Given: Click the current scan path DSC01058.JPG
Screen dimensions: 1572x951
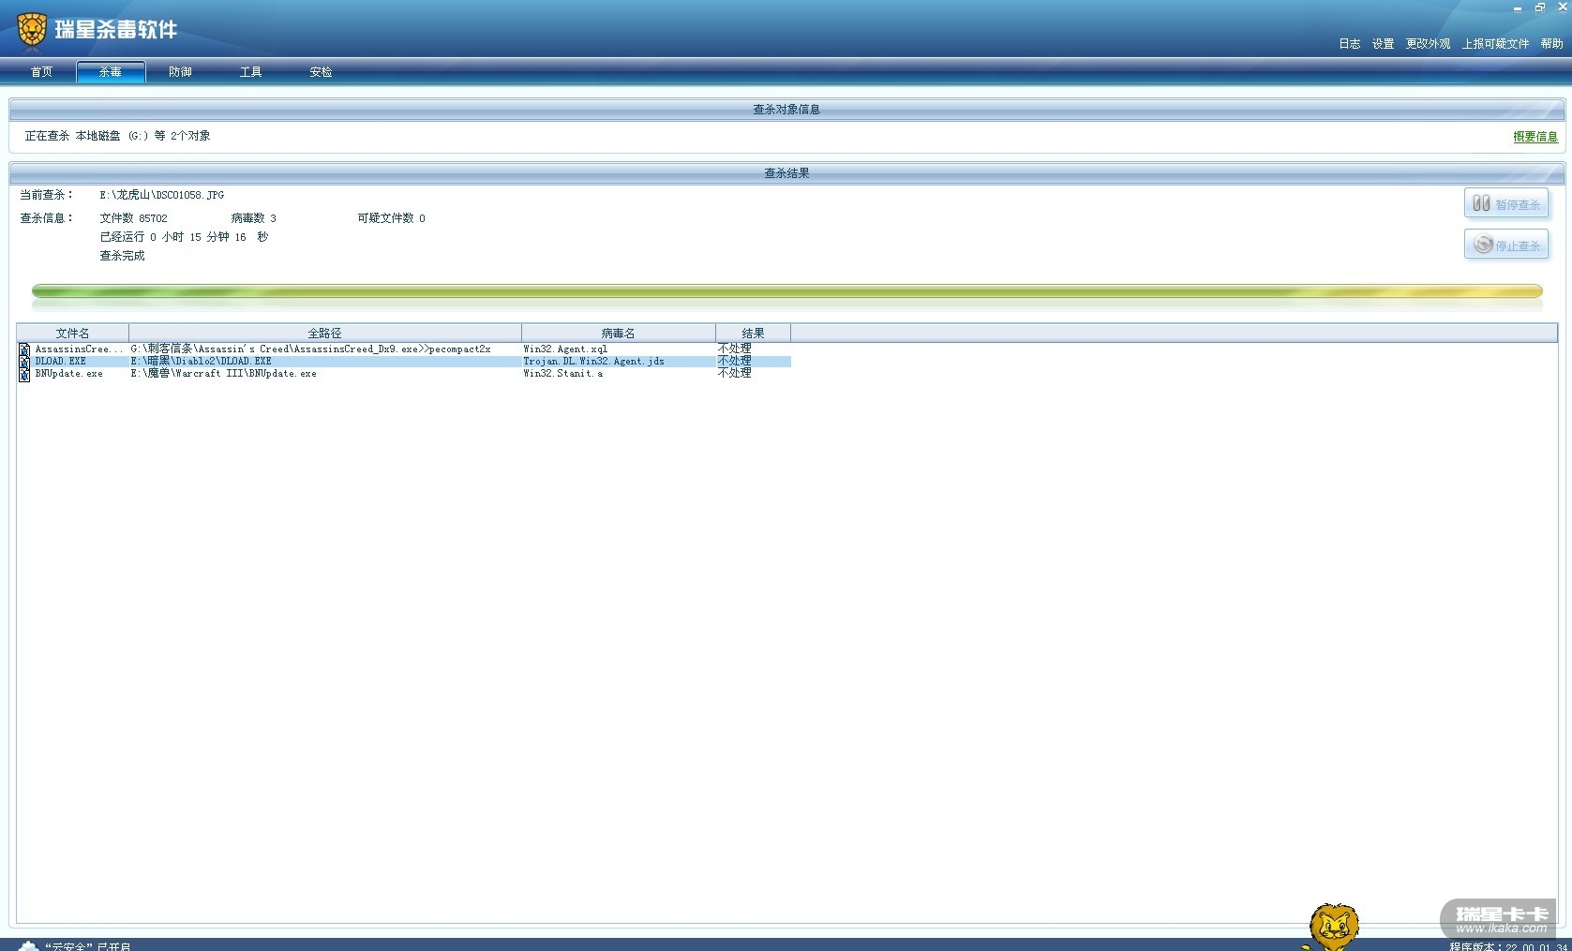Looking at the screenshot, I should [161, 195].
